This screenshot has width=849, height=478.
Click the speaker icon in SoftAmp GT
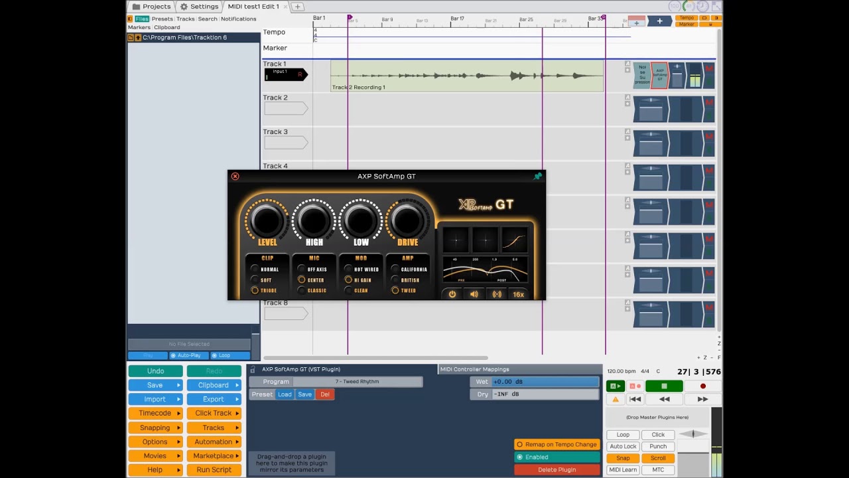(x=474, y=294)
